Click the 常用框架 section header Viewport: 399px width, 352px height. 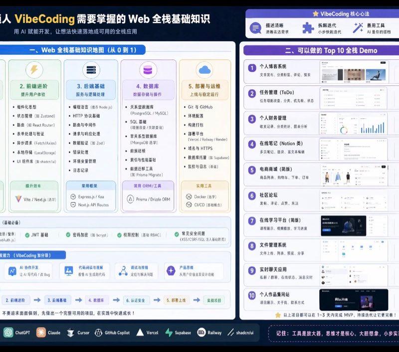pos(89,186)
